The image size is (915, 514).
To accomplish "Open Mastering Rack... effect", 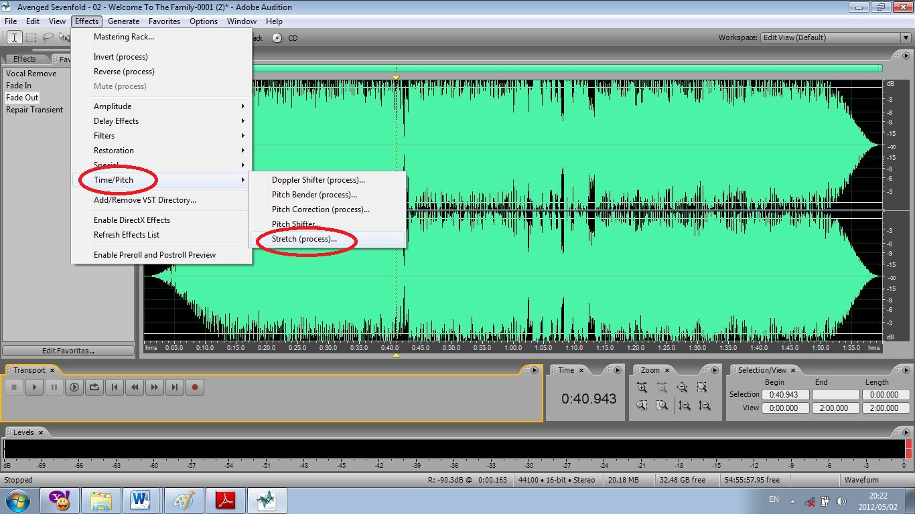I will pos(161,37).
